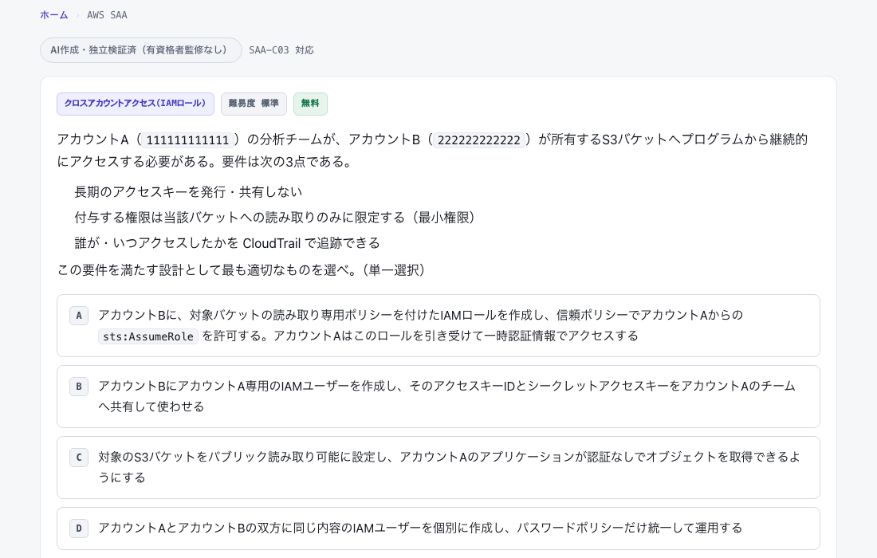Click the letter C option badge

79,458
